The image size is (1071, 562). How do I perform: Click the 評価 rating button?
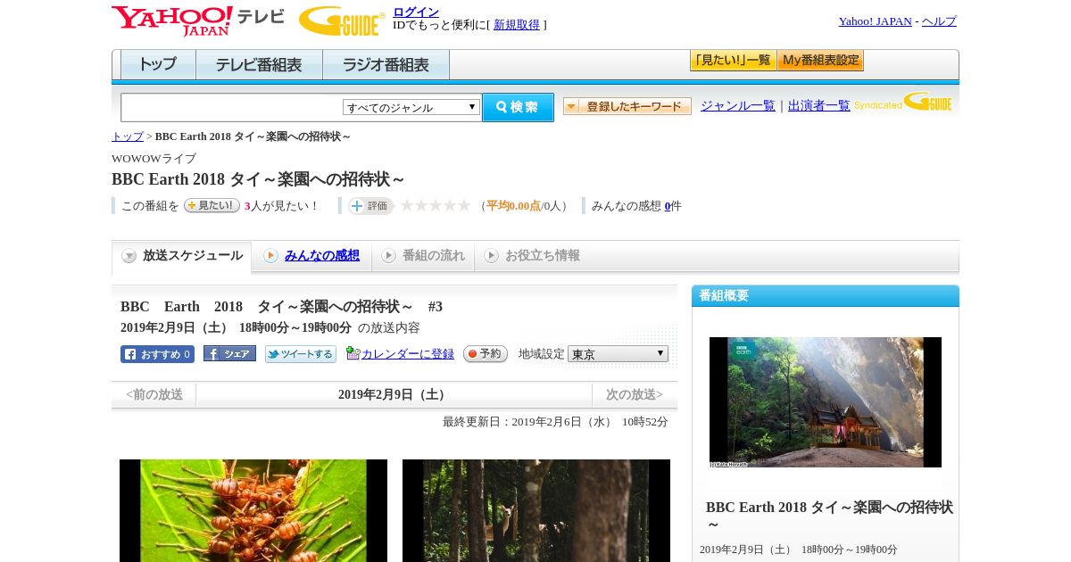click(x=371, y=205)
